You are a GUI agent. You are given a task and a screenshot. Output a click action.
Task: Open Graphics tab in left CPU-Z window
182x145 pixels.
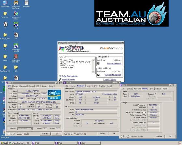click(44, 86)
